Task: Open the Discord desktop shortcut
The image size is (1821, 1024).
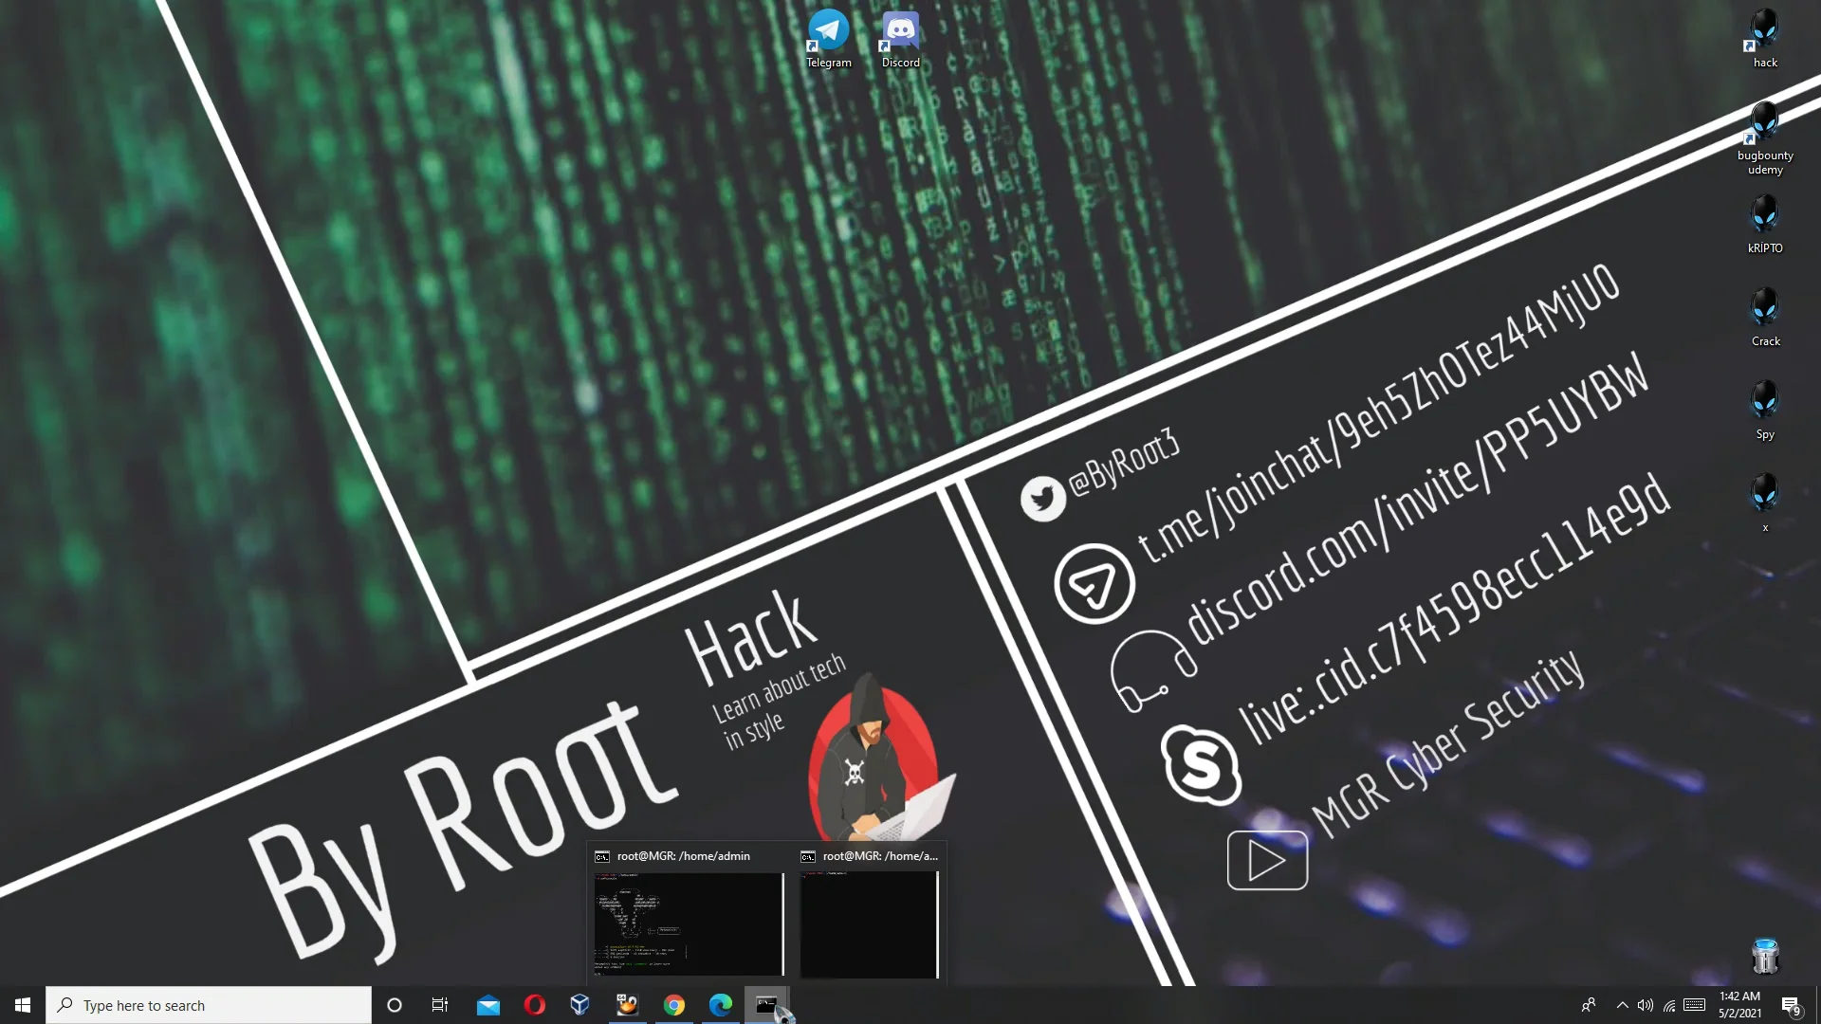Action: [x=900, y=40]
